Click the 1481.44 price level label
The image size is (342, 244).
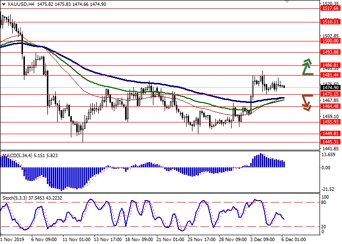coord(331,75)
